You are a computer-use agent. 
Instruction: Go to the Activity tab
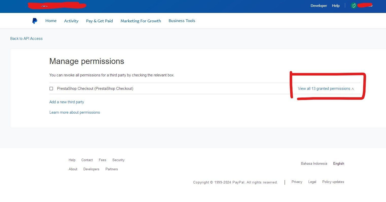pyautogui.click(x=71, y=21)
